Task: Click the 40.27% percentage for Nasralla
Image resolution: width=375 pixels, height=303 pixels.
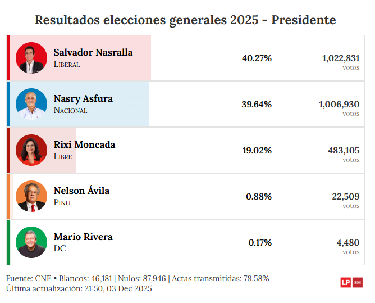Action: click(257, 58)
